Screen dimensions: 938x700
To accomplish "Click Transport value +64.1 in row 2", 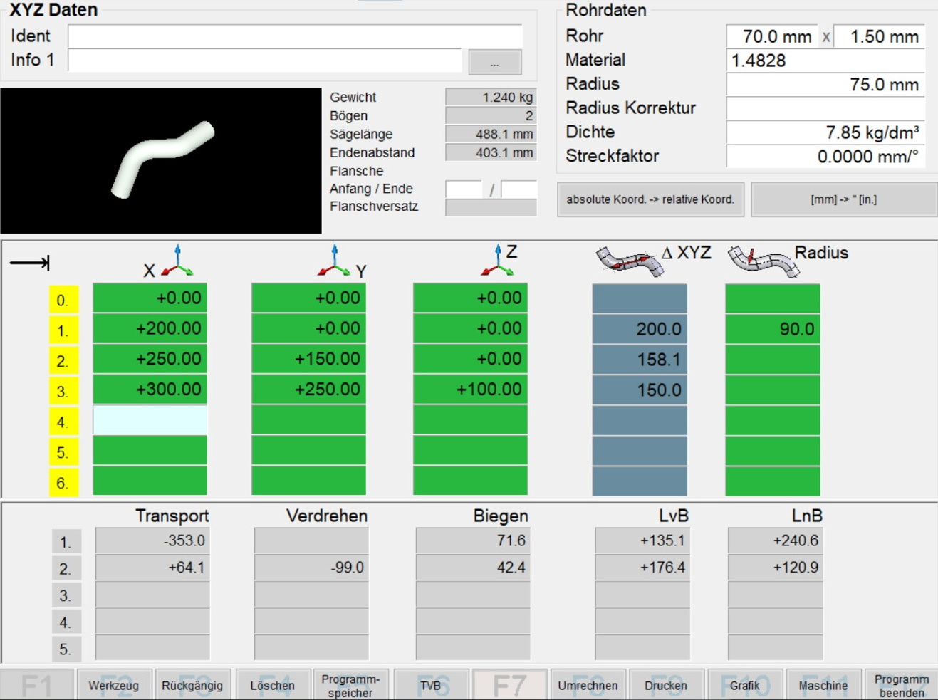I will pos(152,568).
